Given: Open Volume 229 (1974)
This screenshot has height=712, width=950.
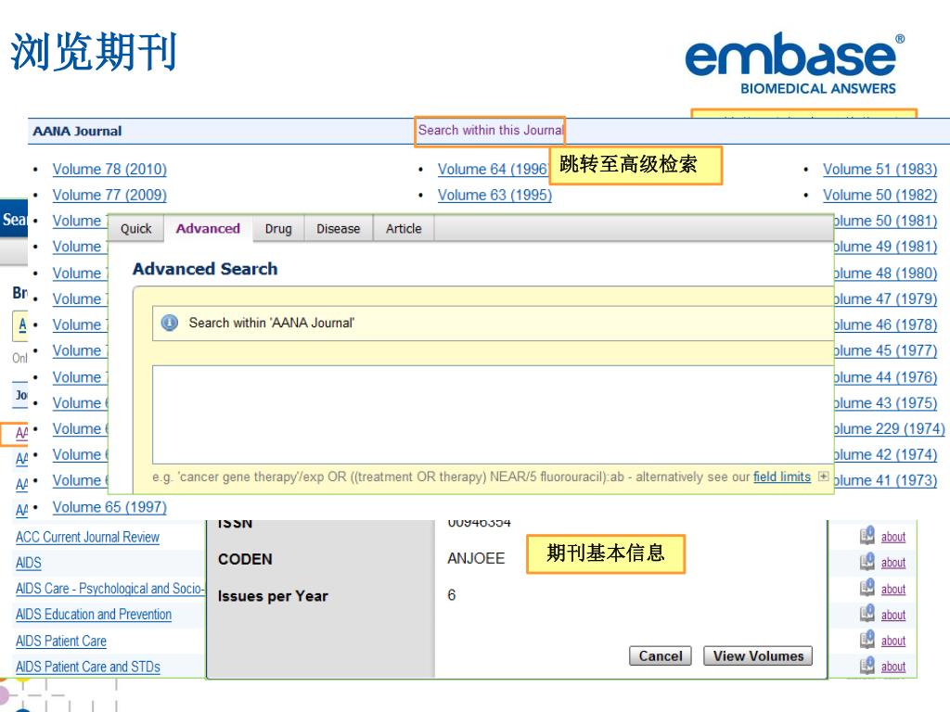Looking at the screenshot, I should 889,428.
